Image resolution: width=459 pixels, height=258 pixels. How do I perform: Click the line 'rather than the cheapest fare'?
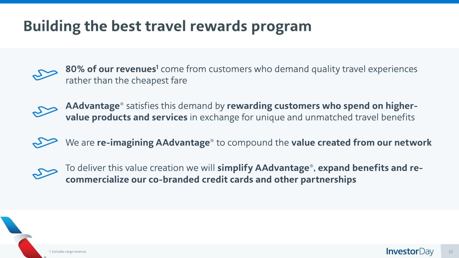(126, 81)
